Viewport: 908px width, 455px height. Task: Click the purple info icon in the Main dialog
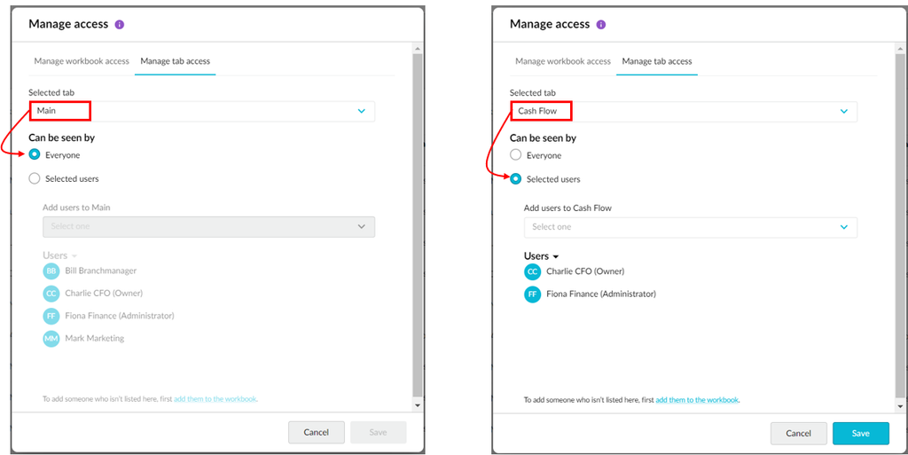[120, 25]
